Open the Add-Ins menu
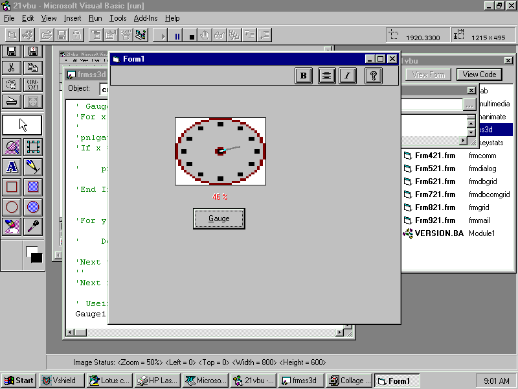The image size is (518, 389). point(145,18)
